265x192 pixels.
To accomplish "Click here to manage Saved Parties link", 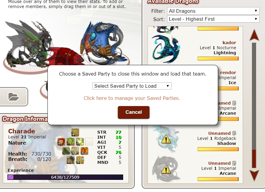I will point(132,98).
